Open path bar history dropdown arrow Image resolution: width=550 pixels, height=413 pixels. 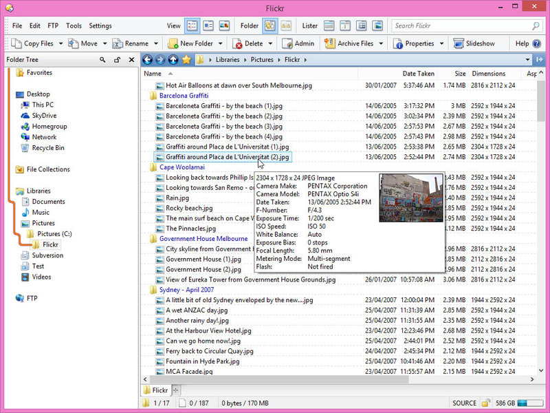[527, 60]
